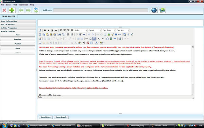The width and height of the screenshot is (204, 128).
Task: Toggle visual control characters pilcrow button
Action: (x=84, y=43)
